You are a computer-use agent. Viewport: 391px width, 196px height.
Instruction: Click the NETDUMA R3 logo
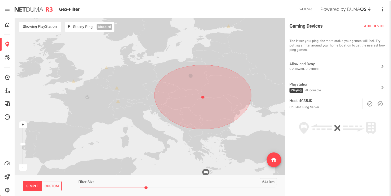(34, 9)
